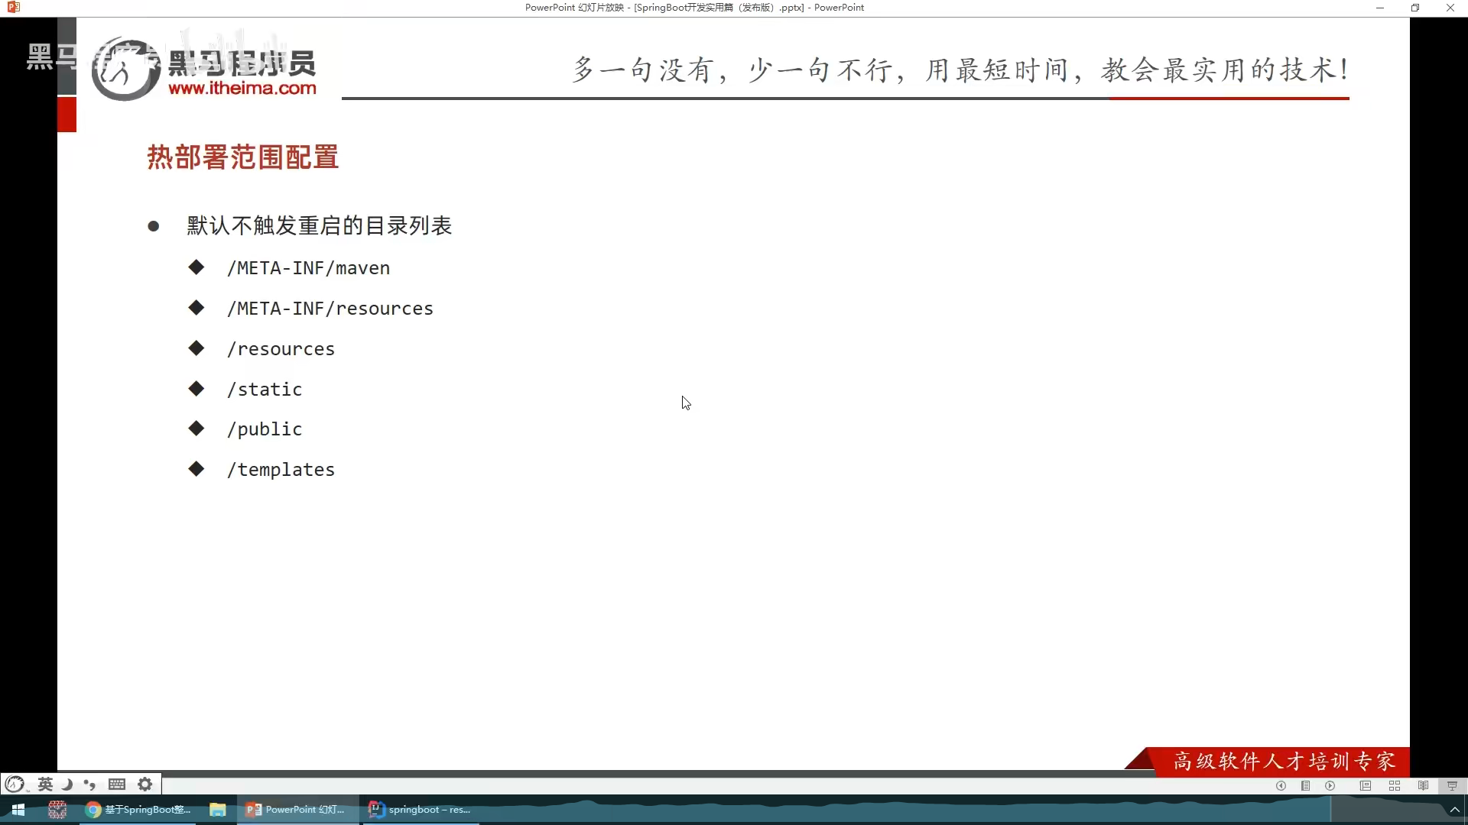The width and height of the screenshot is (1468, 825).
Task: Toggle the IME English/Chinese language mode
Action: point(45,784)
